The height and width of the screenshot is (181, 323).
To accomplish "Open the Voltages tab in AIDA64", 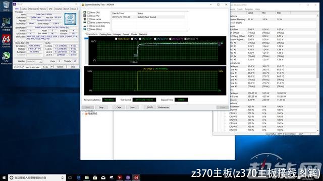I will click(117, 34).
